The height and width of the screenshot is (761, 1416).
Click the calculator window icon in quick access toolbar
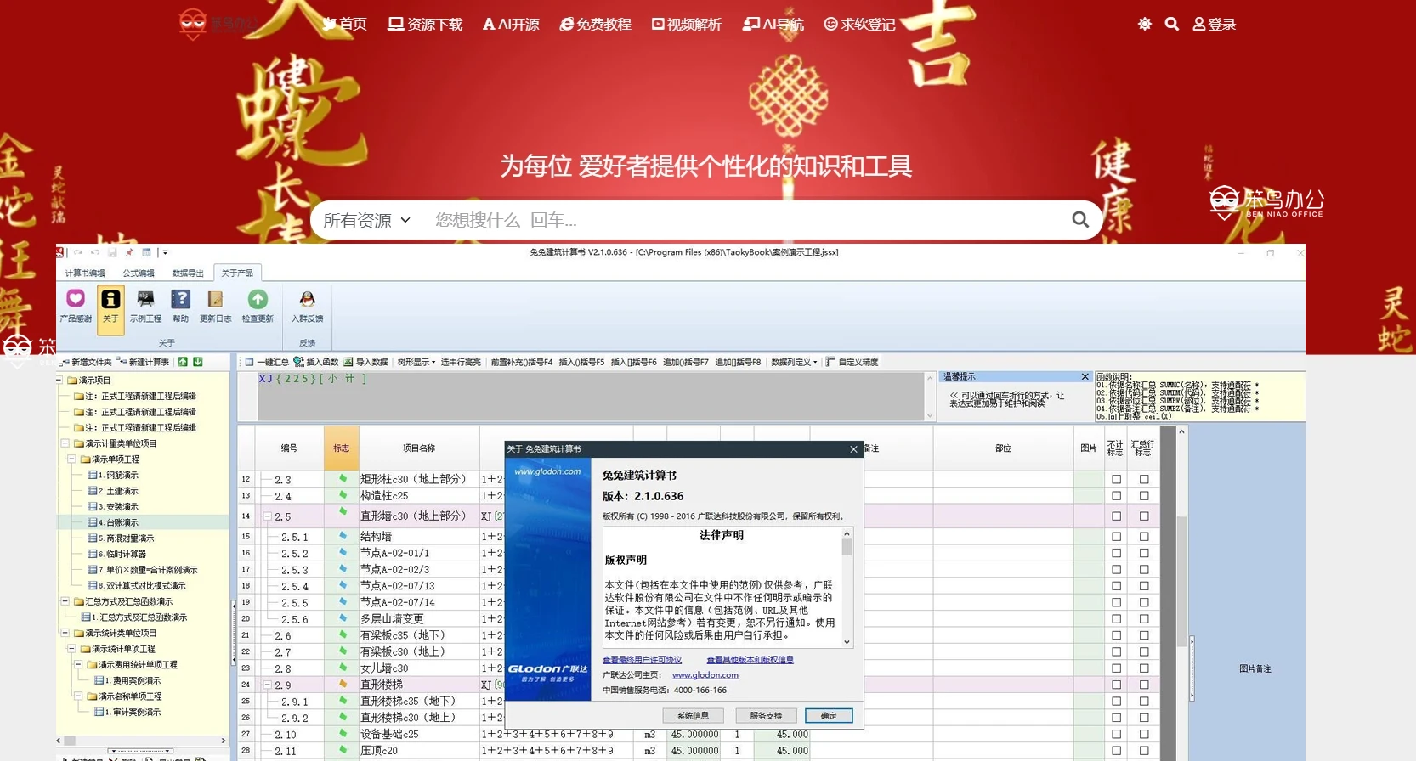[x=146, y=252]
